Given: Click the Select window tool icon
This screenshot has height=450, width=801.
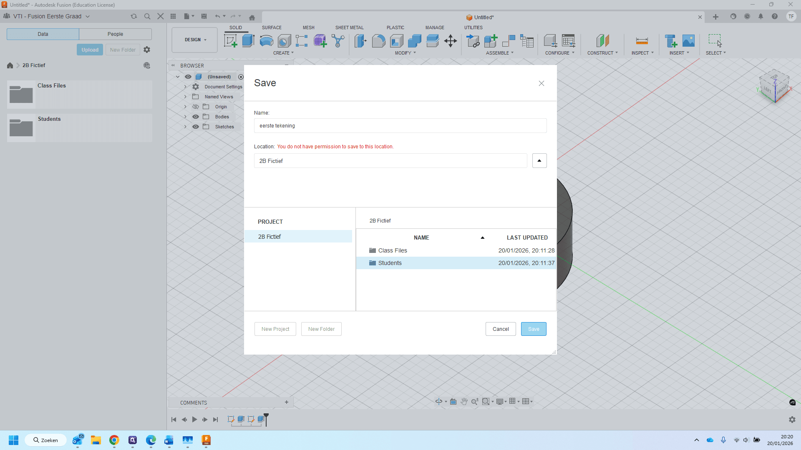Looking at the screenshot, I should pos(715,41).
